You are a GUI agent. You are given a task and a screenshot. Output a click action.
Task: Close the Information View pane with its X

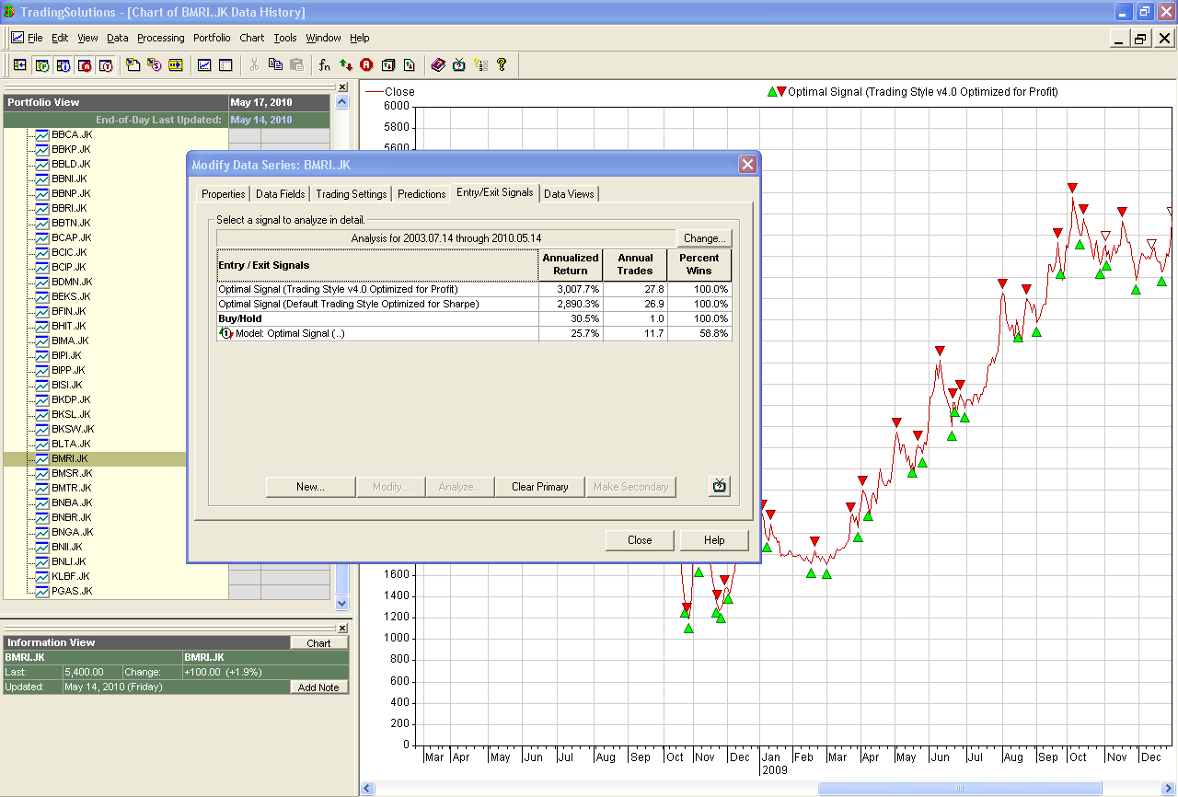342,628
